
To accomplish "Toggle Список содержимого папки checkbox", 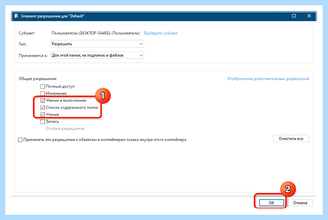I will coord(42,108).
